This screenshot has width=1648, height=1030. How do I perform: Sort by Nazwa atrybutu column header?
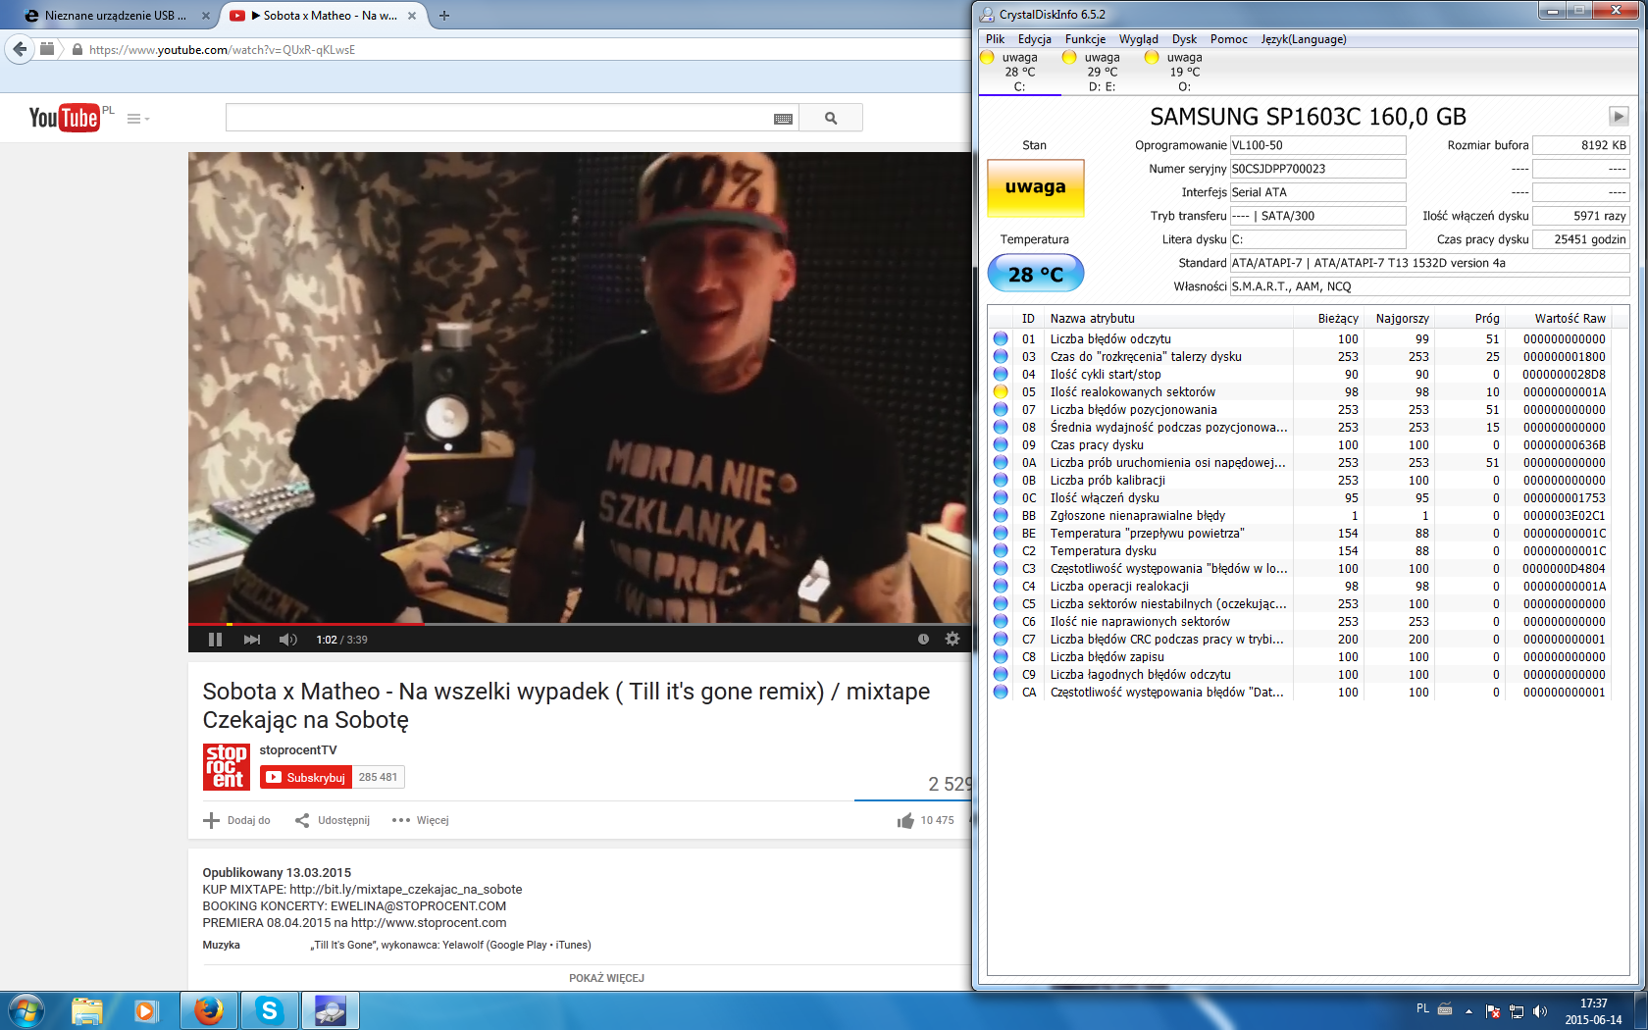pos(1168,318)
